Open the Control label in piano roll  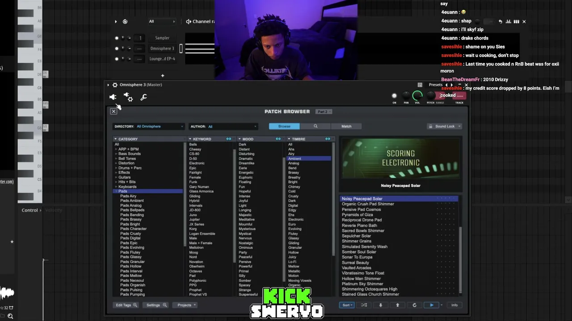[30, 210]
